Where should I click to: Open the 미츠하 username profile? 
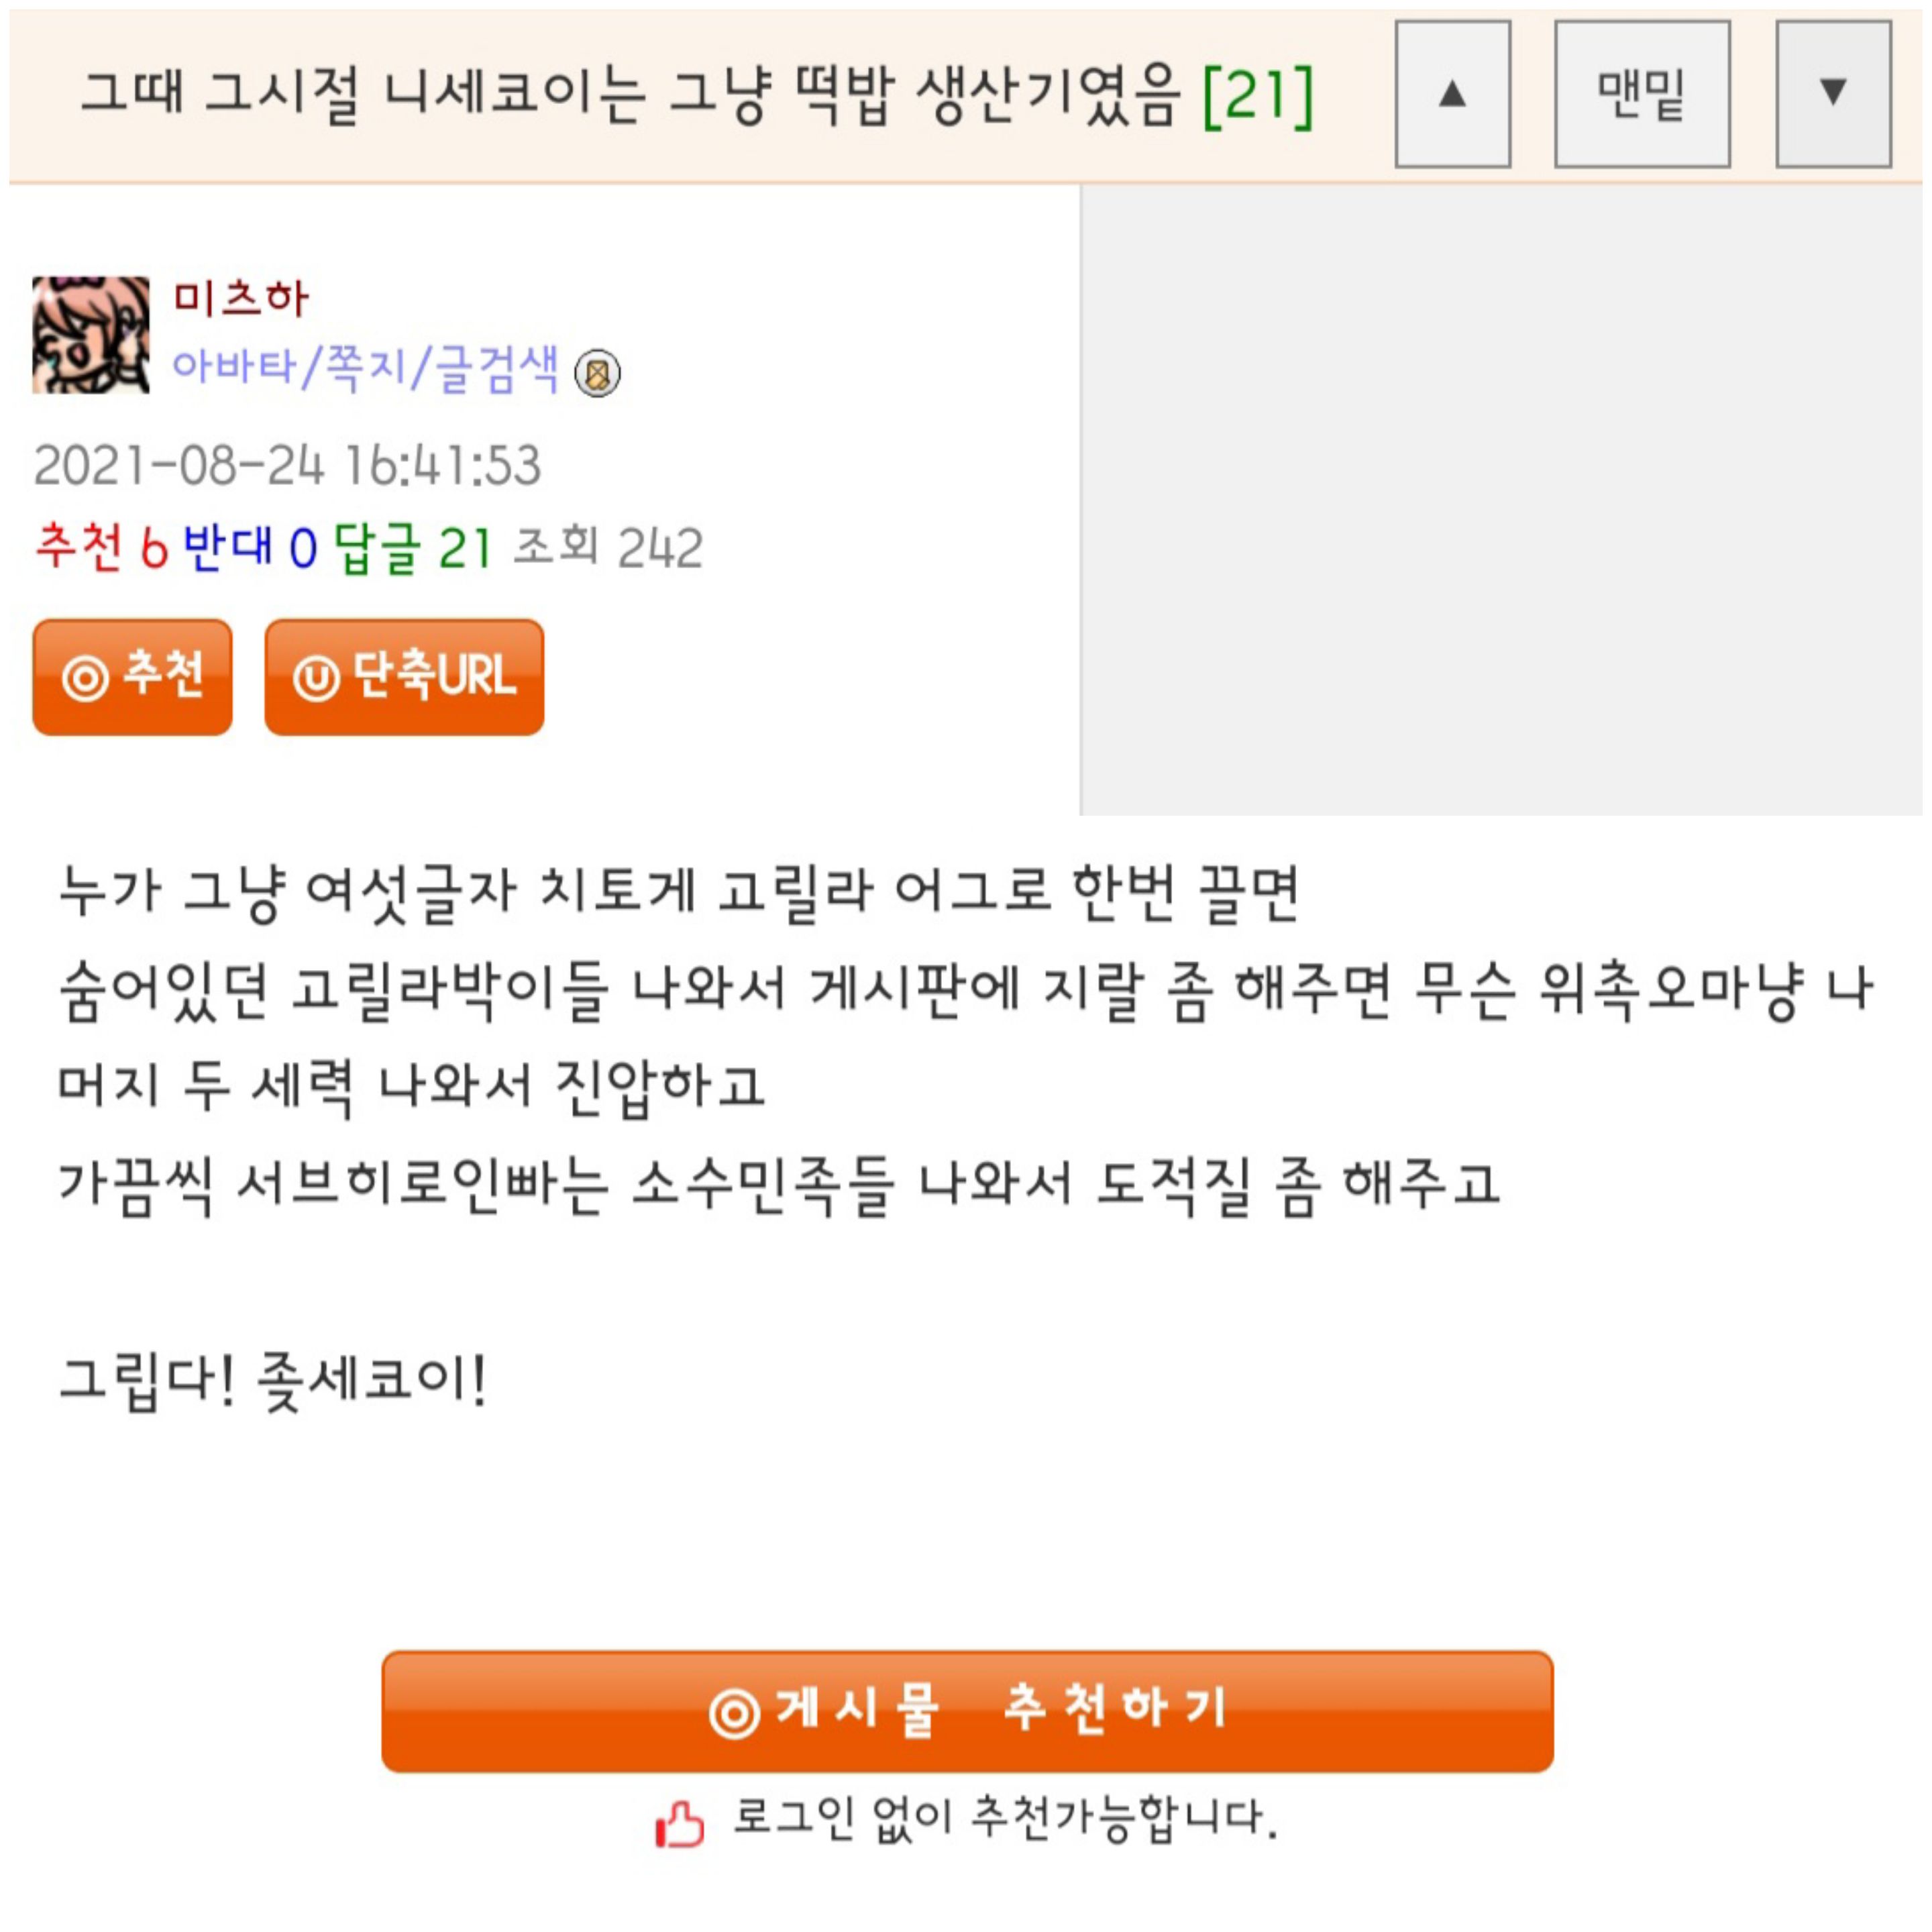[x=241, y=298]
